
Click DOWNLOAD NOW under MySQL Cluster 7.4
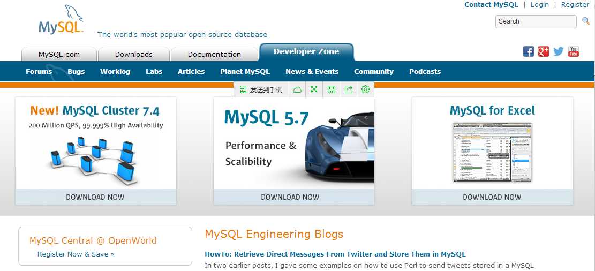coord(96,197)
